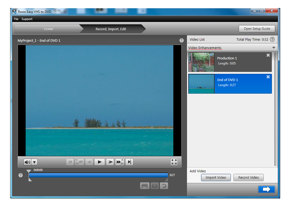This screenshot has width=293, height=210.
Task: Step forward one frame
Action: [110, 162]
